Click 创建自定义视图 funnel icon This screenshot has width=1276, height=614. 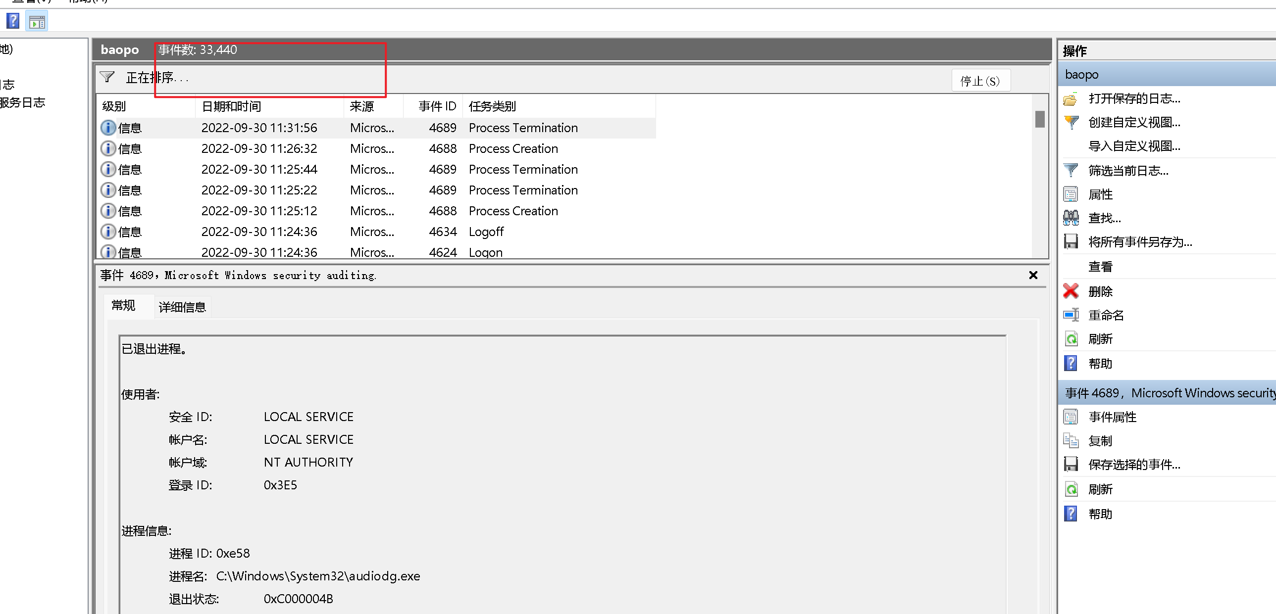click(x=1071, y=122)
